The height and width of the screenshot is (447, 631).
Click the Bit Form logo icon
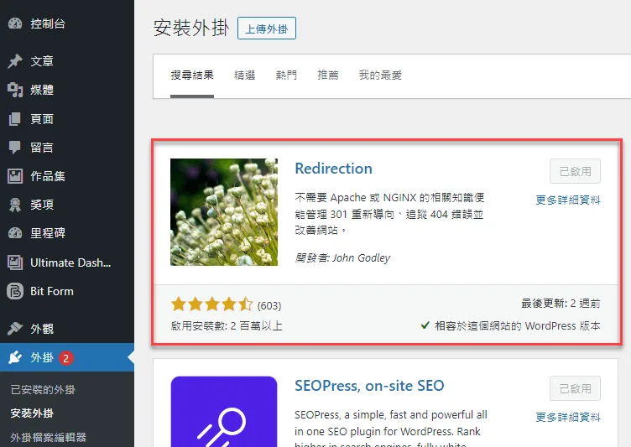(15, 291)
